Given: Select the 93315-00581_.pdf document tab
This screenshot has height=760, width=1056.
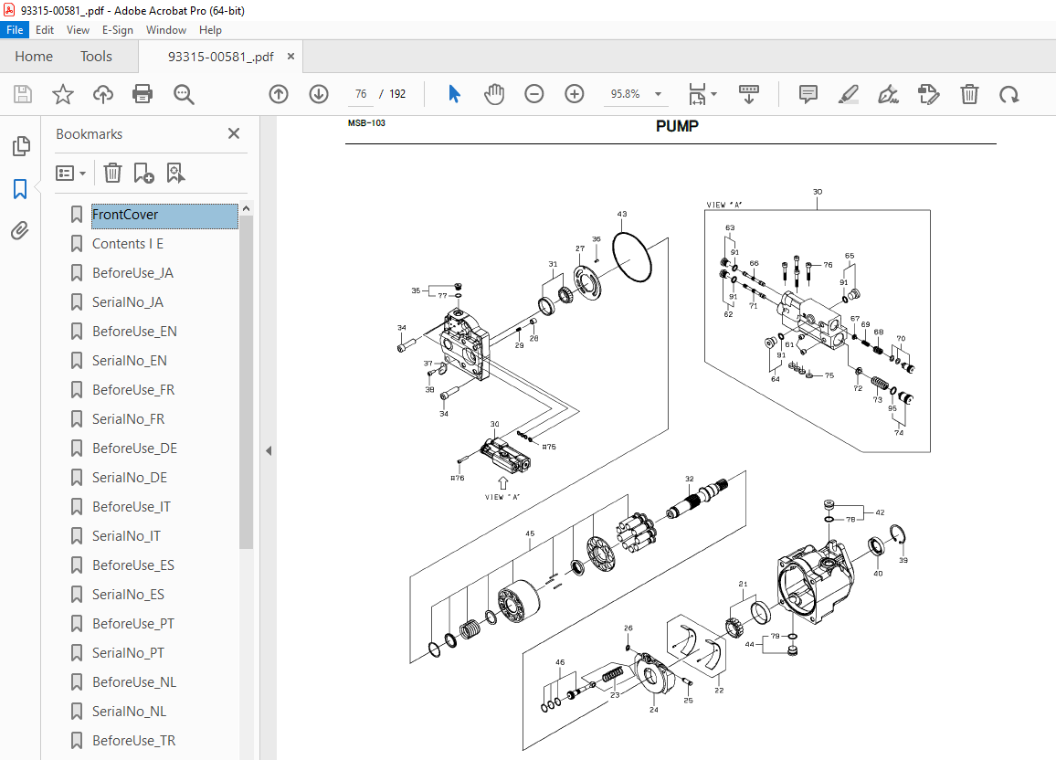Looking at the screenshot, I should [220, 57].
